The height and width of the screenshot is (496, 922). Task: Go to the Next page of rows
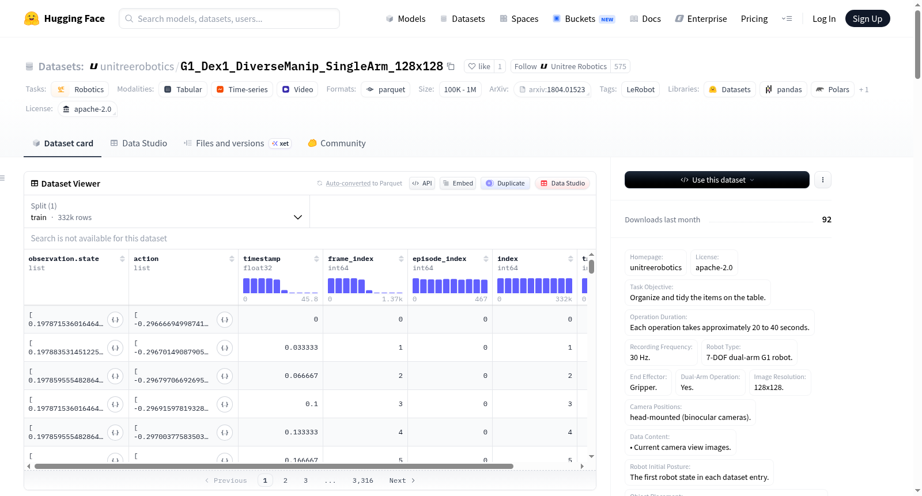coord(402,480)
